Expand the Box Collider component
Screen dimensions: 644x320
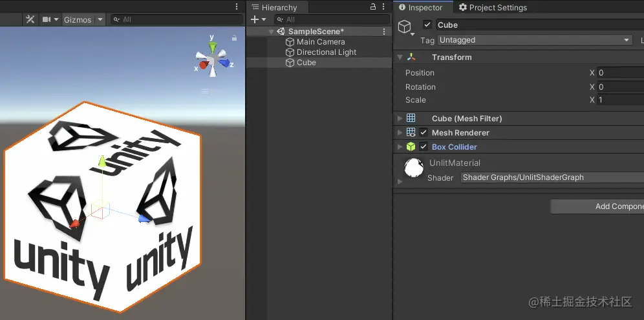pyautogui.click(x=400, y=146)
